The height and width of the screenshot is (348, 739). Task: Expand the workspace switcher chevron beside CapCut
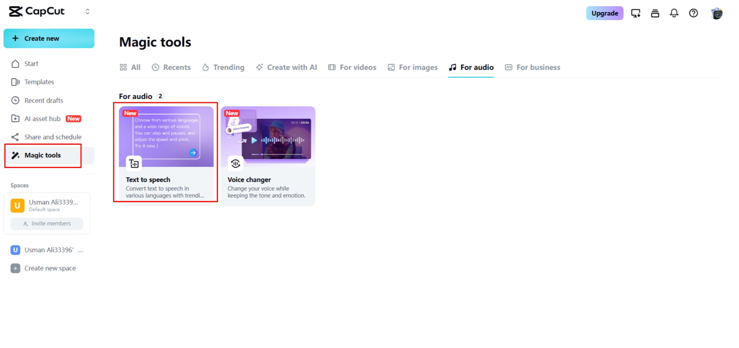(88, 12)
